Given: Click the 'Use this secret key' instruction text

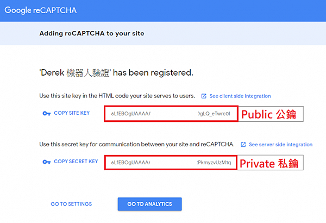Looking at the screenshot, I should pos(137,145).
